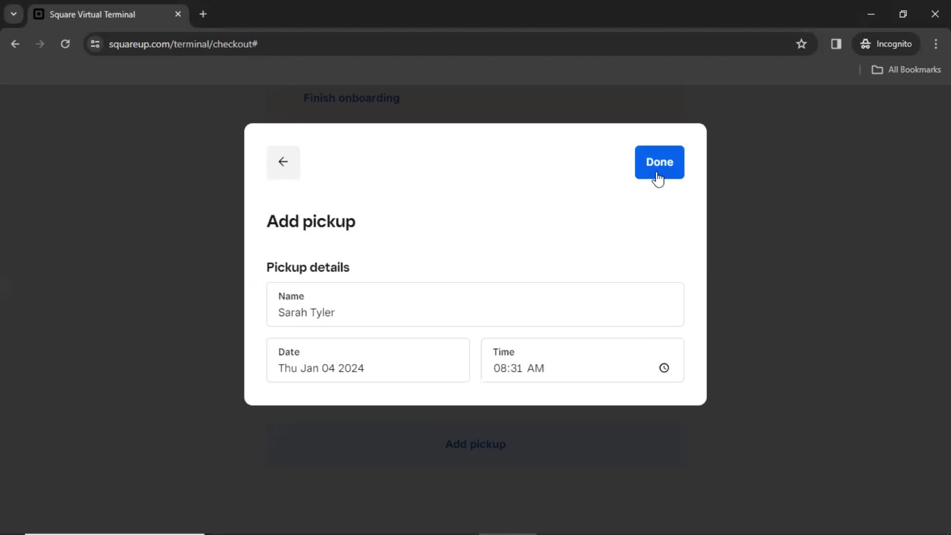Click the Add pickup link below modal
Viewport: 951px width, 535px height.
pyautogui.click(x=475, y=444)
